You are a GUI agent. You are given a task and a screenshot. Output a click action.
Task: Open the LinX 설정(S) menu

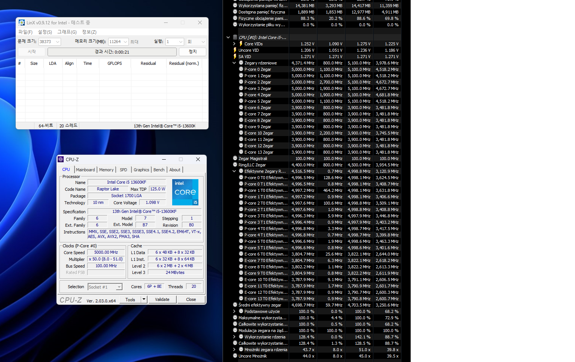45,32
